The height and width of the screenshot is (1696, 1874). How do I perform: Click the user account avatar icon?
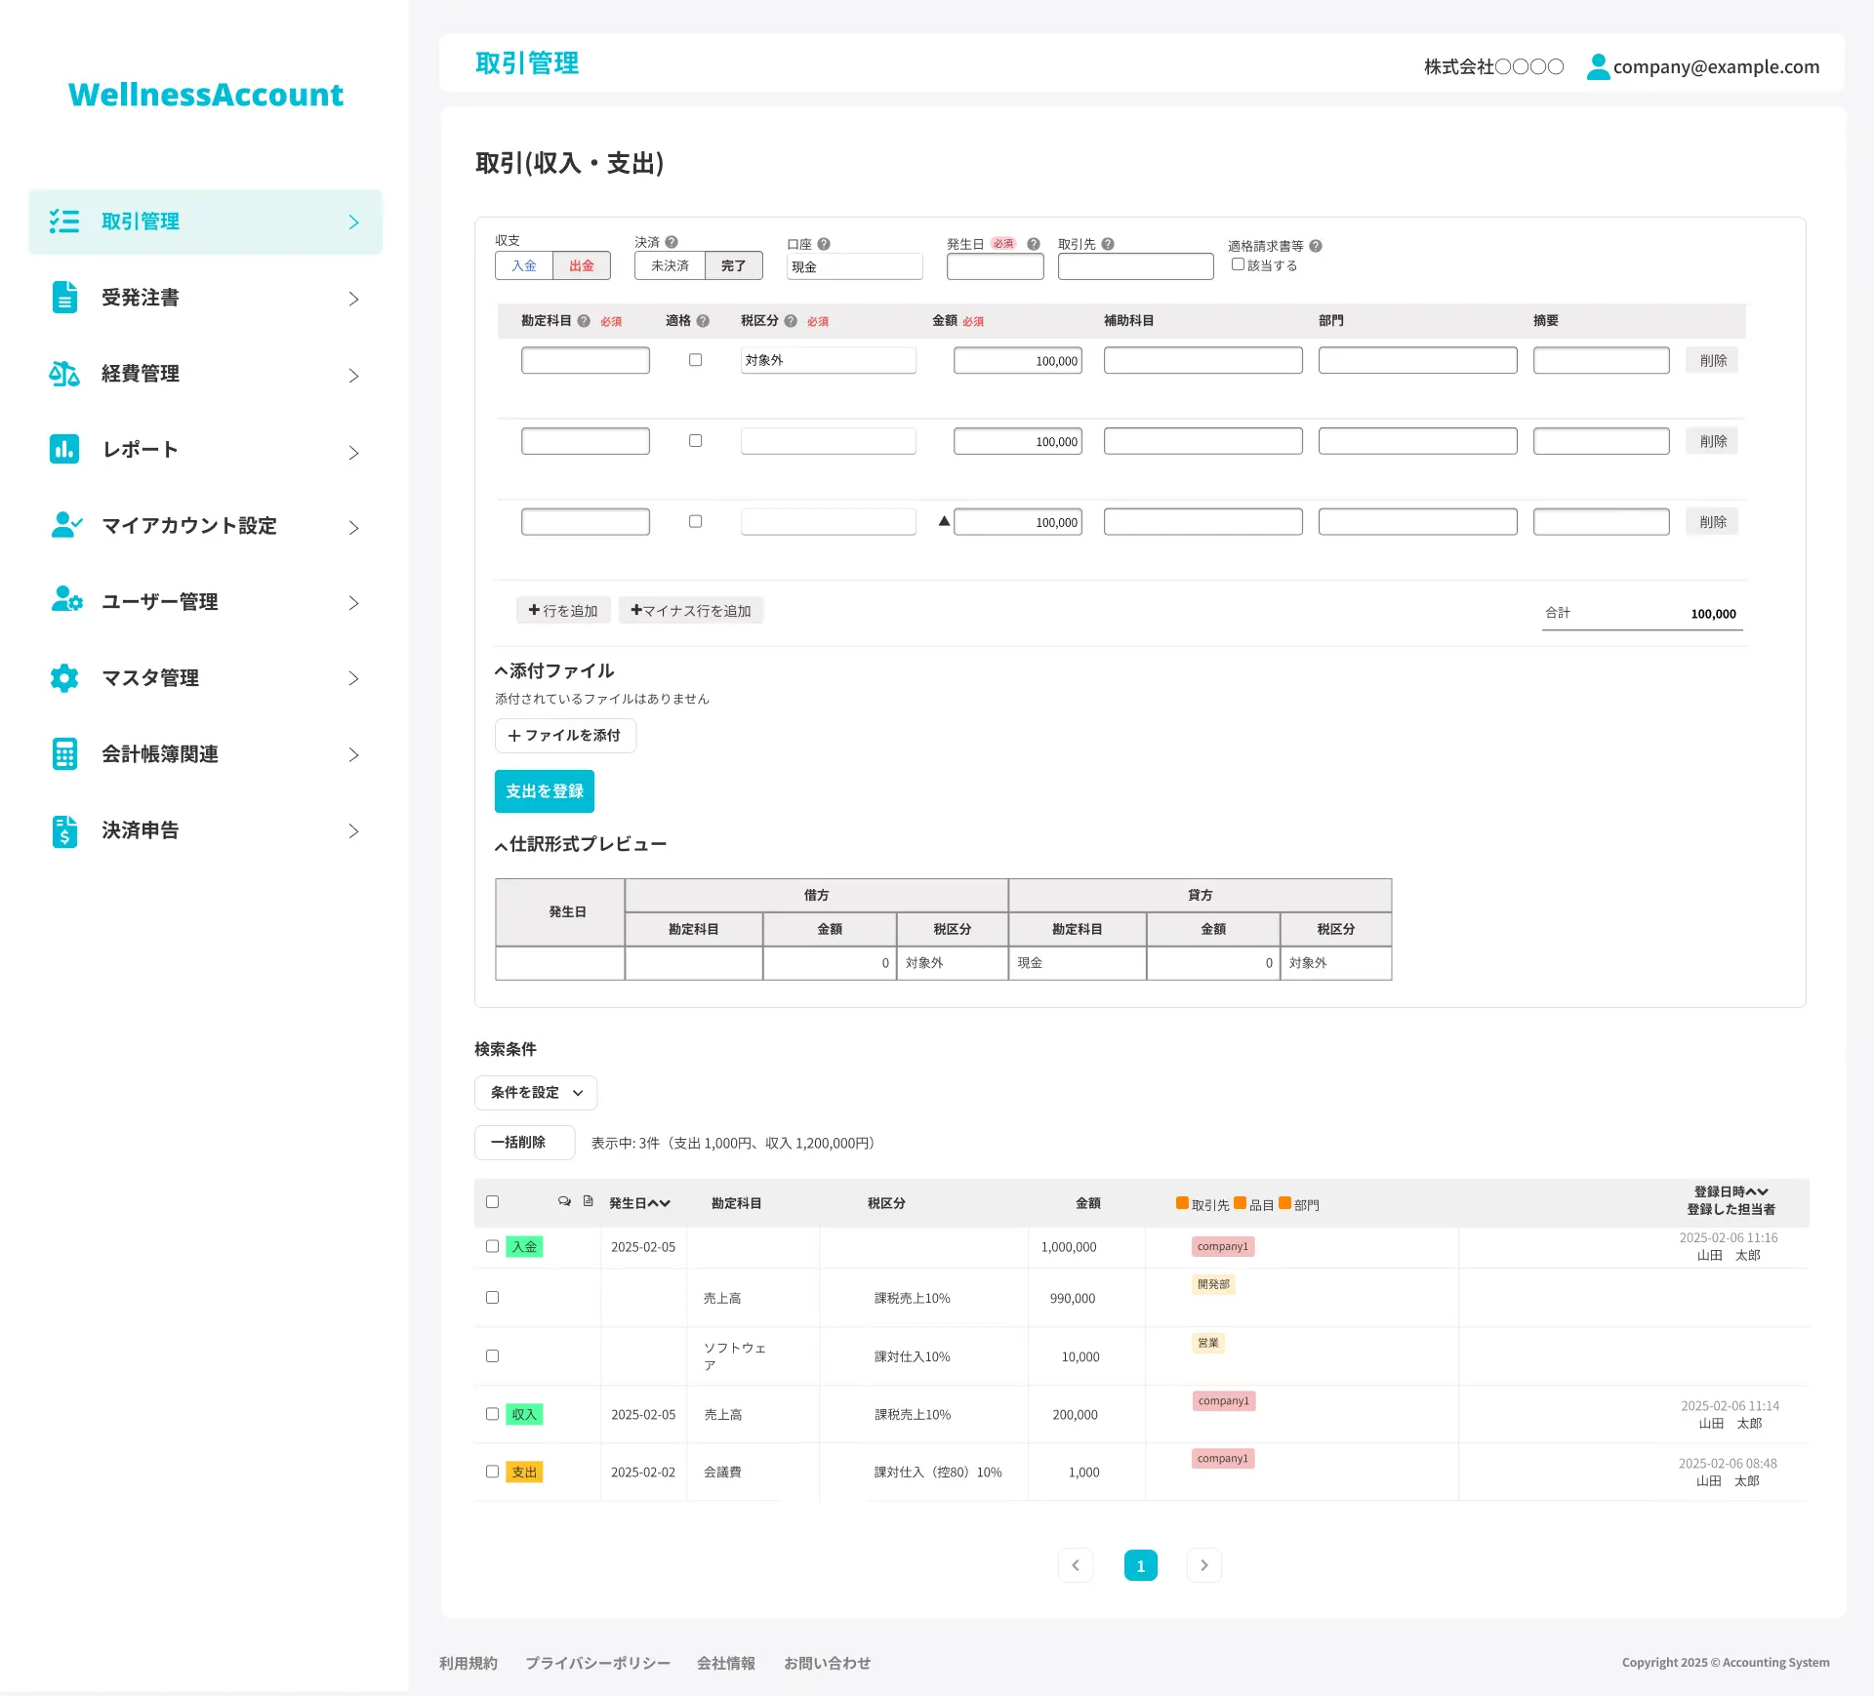1598,66
